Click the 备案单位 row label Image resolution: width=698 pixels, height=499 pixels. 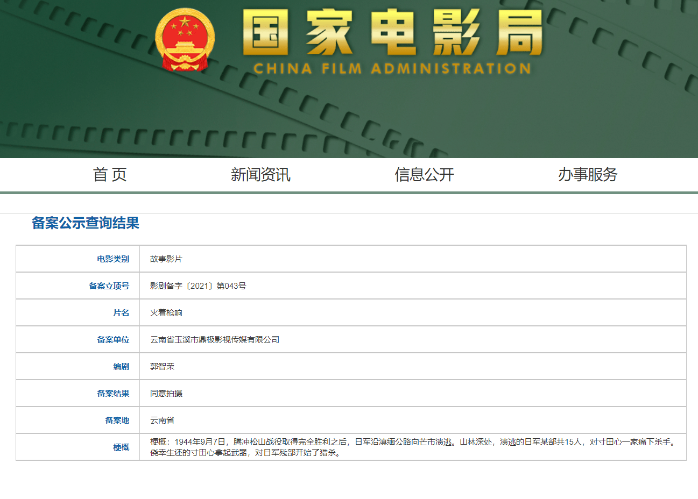[x=113, y=340]
